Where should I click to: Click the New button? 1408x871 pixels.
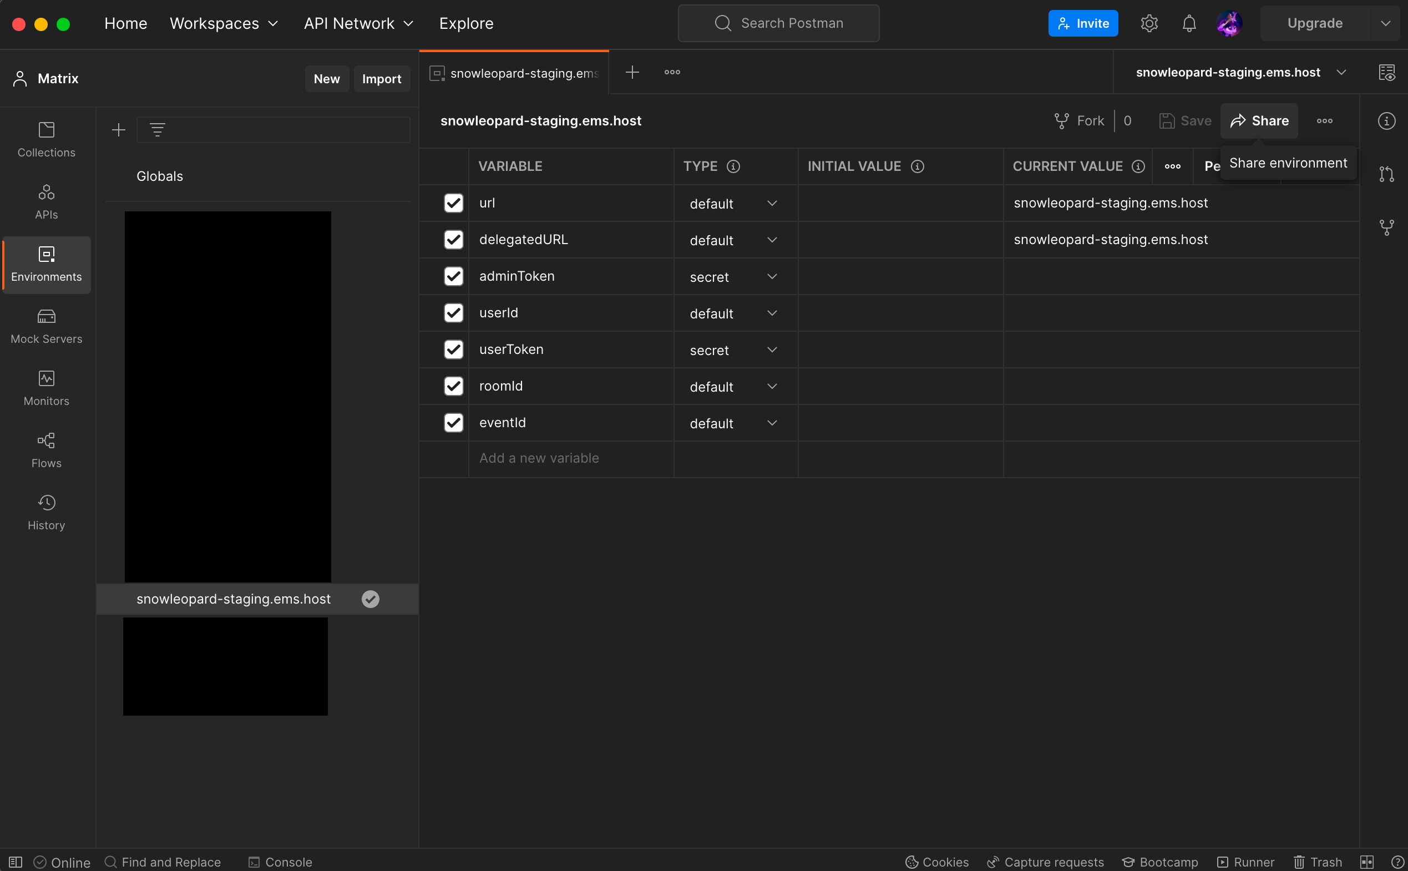click(327, 79)
